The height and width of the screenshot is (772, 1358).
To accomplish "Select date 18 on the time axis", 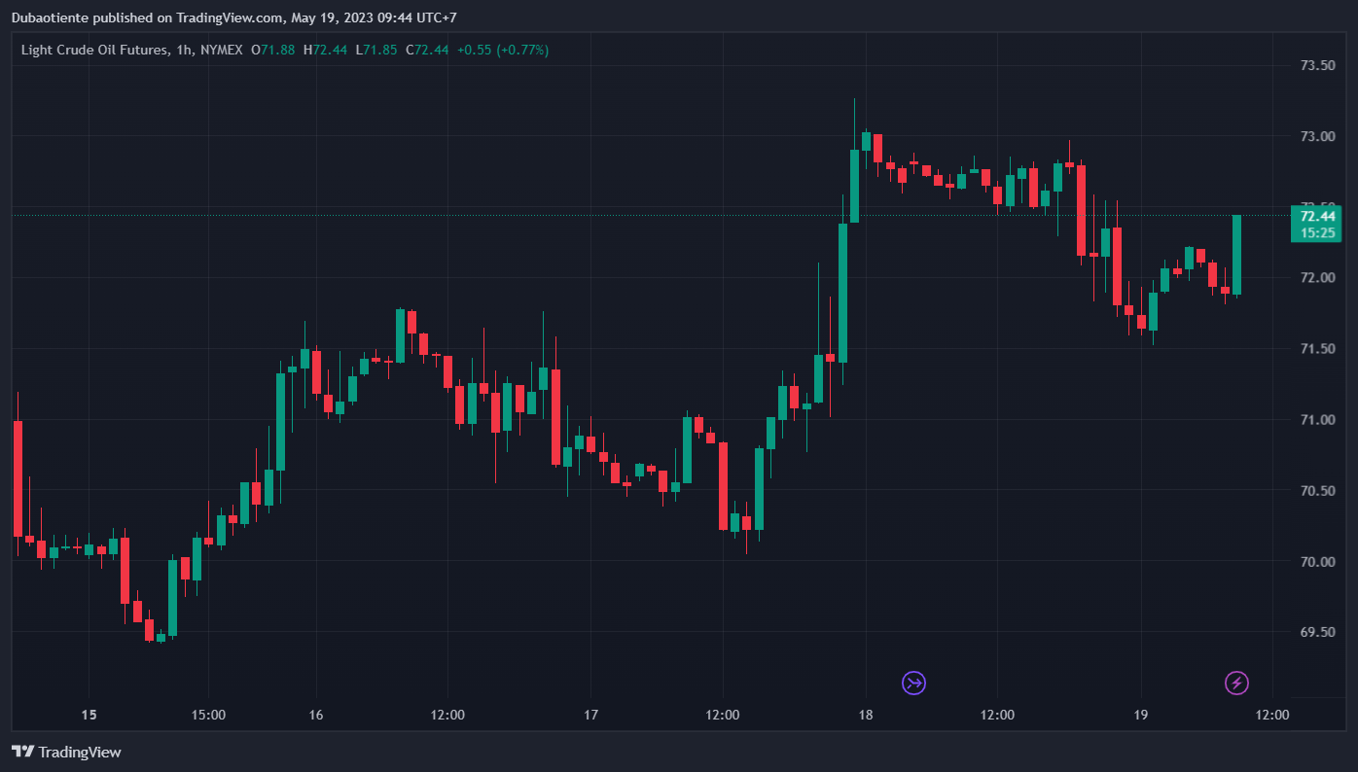I will pyautogui.click(x=866, y=715).
